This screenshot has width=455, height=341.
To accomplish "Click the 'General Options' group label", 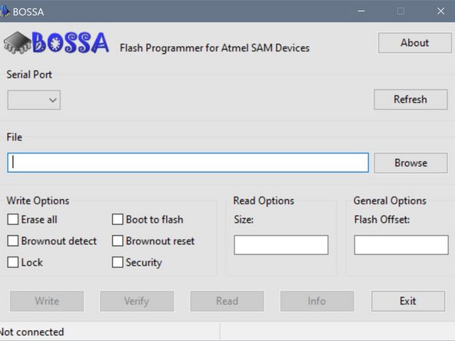I will click(390, 200).
